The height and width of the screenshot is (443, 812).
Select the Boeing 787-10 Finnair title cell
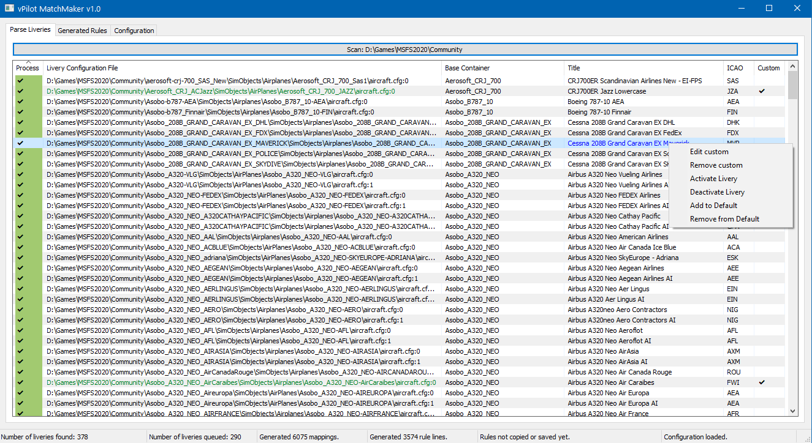599,112
